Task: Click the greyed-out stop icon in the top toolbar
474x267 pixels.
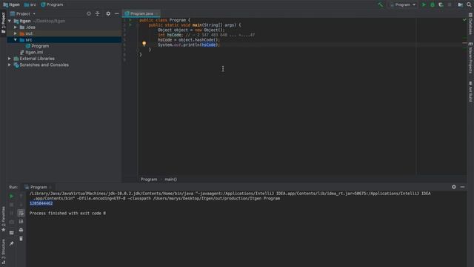Action: tap(450, 4)
